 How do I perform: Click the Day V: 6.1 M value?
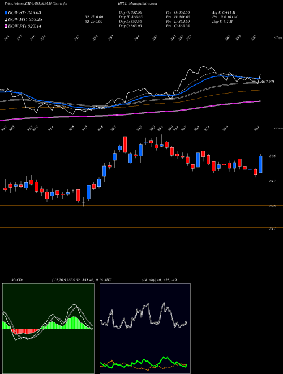coord(222,22)
